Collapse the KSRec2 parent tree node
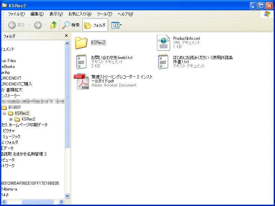The height and width of the screenshot is (206, 275). click(4, 114)
